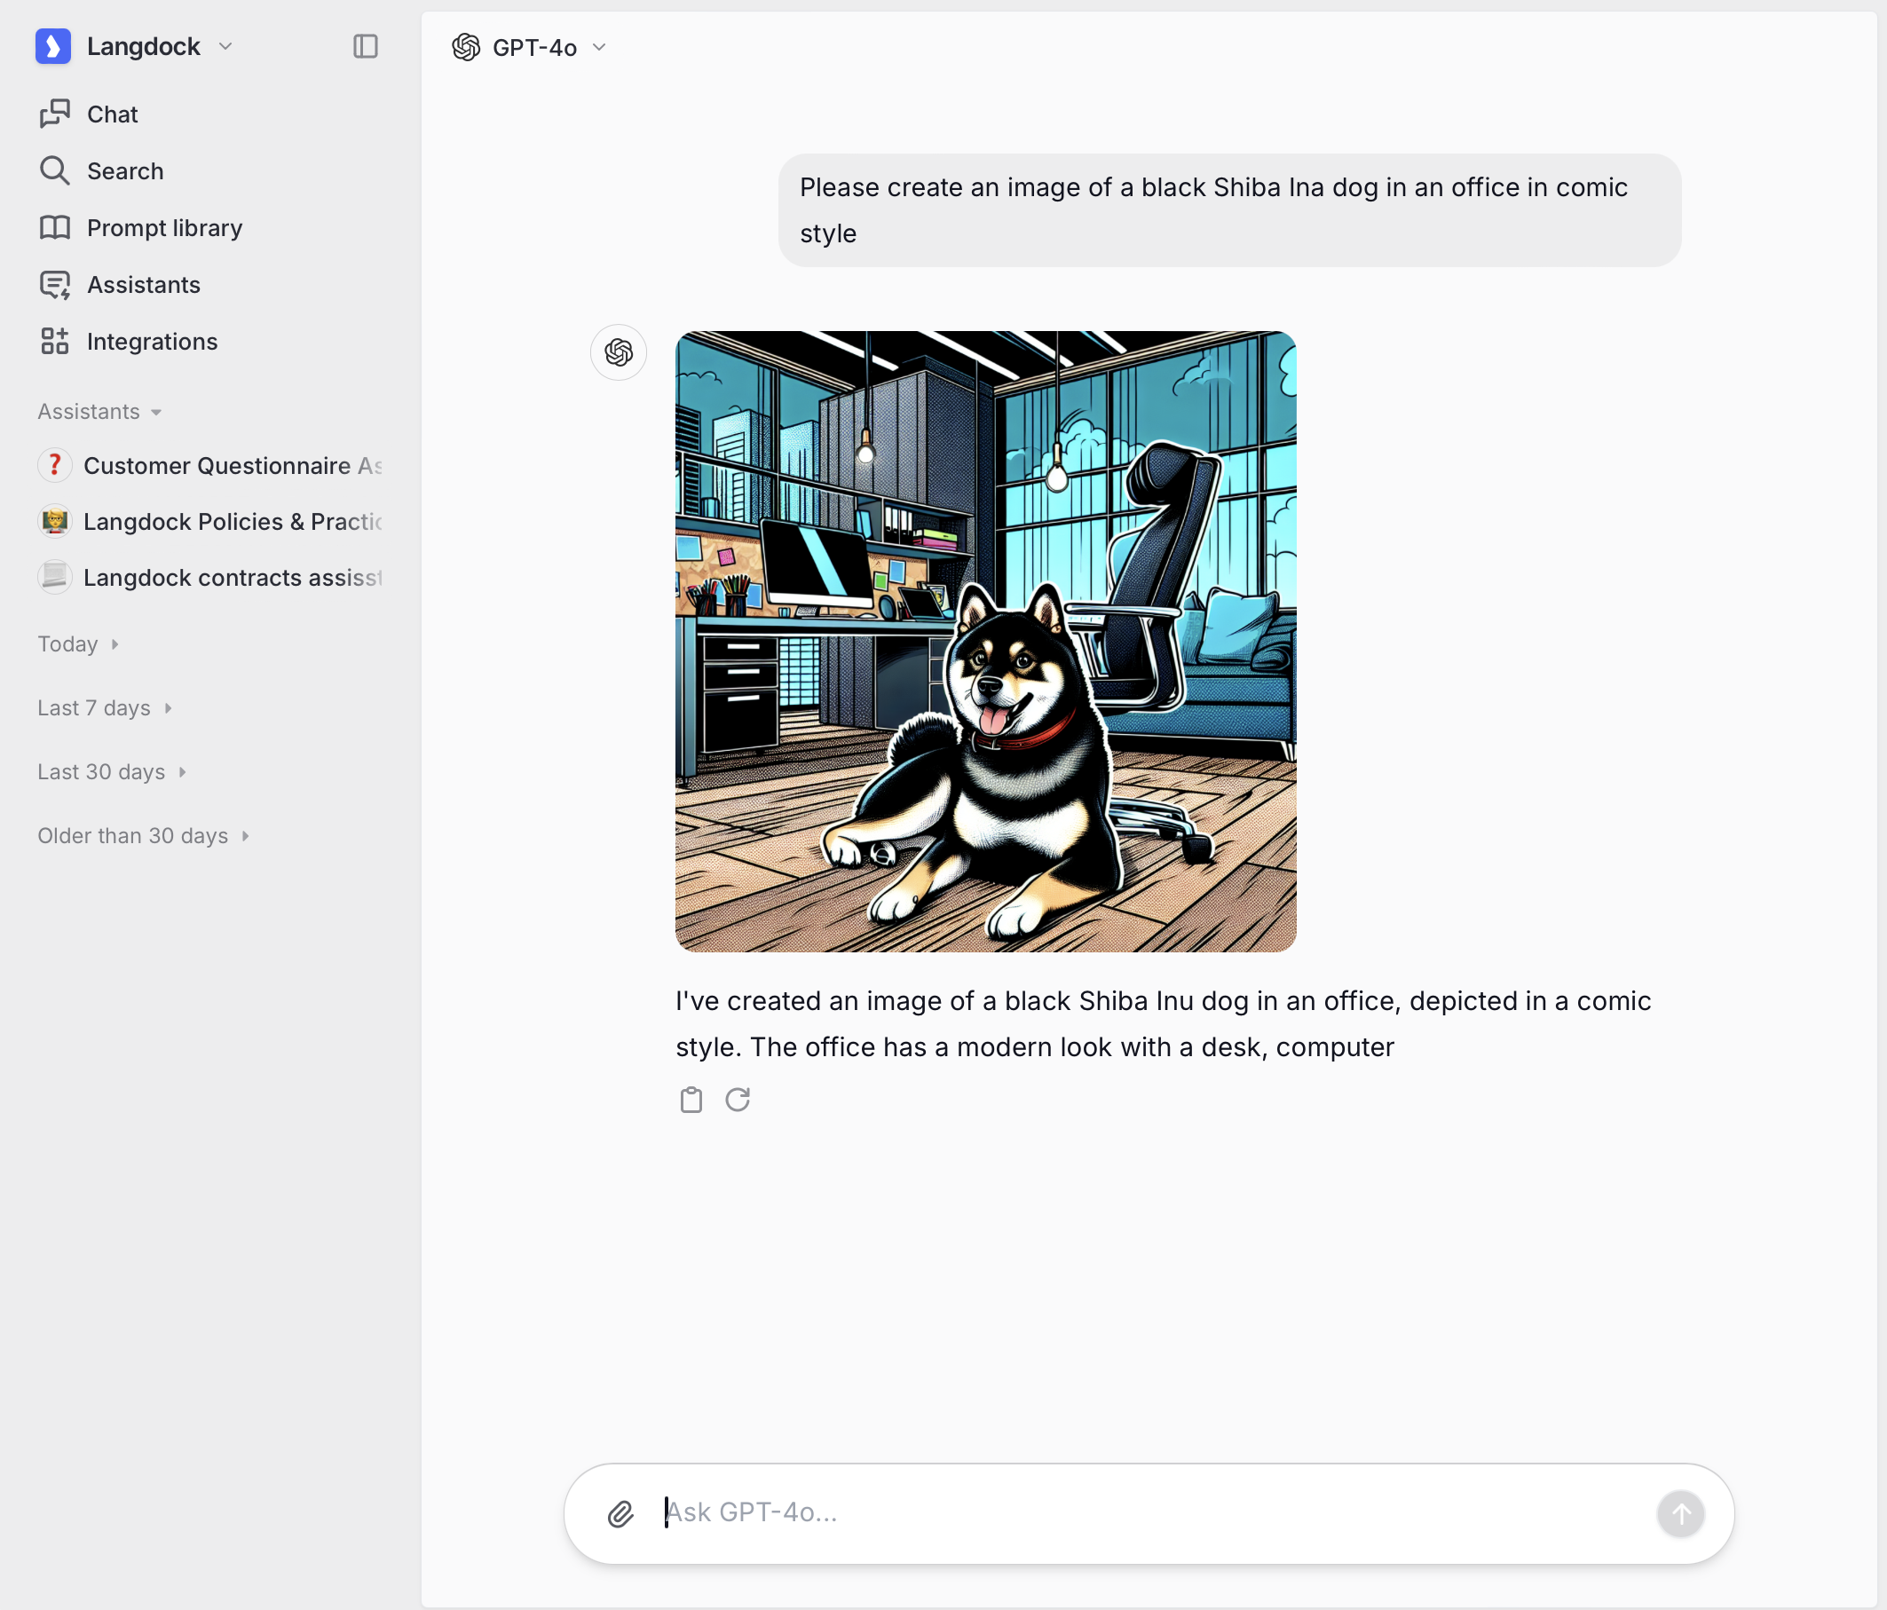Open the Langdock workspace dropdown
This screenshot has height=1610, width=1887.
[225, 46]
